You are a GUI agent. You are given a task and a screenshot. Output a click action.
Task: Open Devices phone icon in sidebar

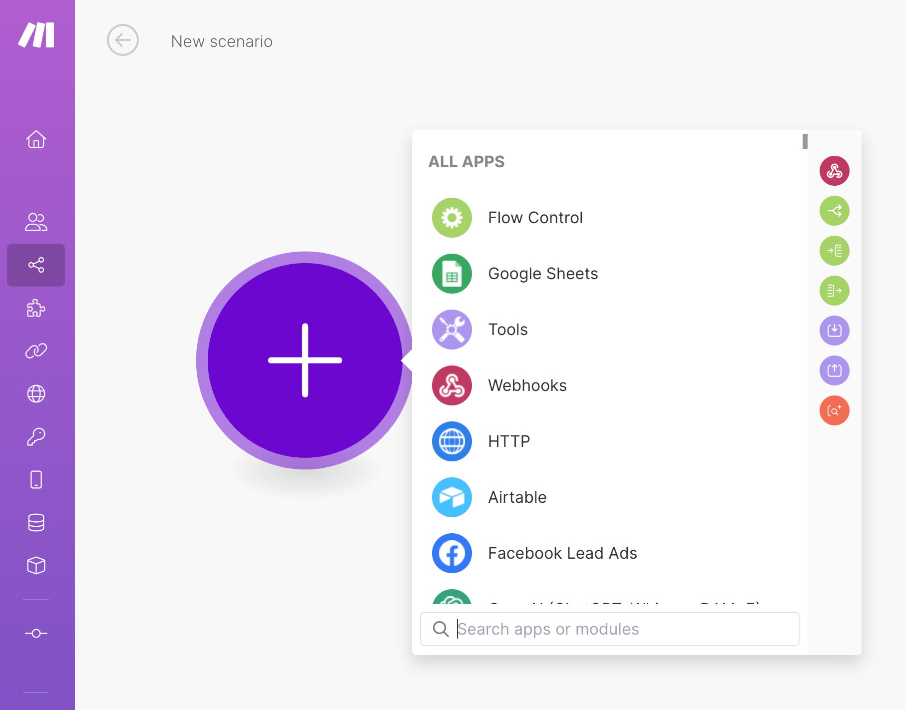click(x=36, y=480)
